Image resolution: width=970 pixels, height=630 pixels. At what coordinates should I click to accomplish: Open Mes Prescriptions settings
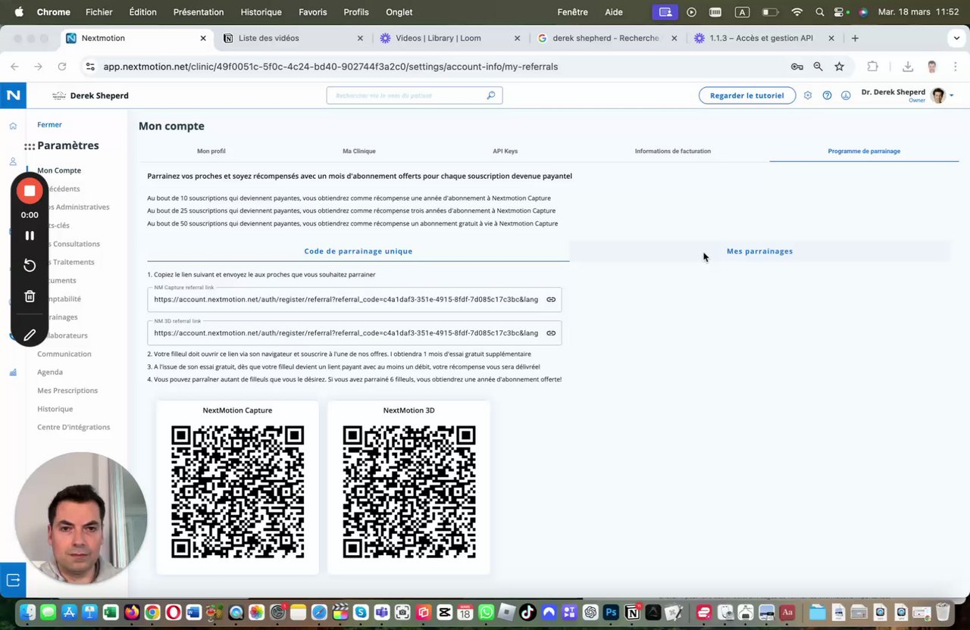[67, 391]
